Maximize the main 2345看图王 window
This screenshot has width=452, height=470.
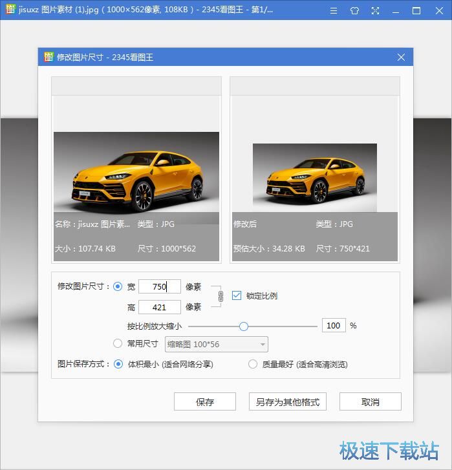pyautogui.click(x=416, y=11)
